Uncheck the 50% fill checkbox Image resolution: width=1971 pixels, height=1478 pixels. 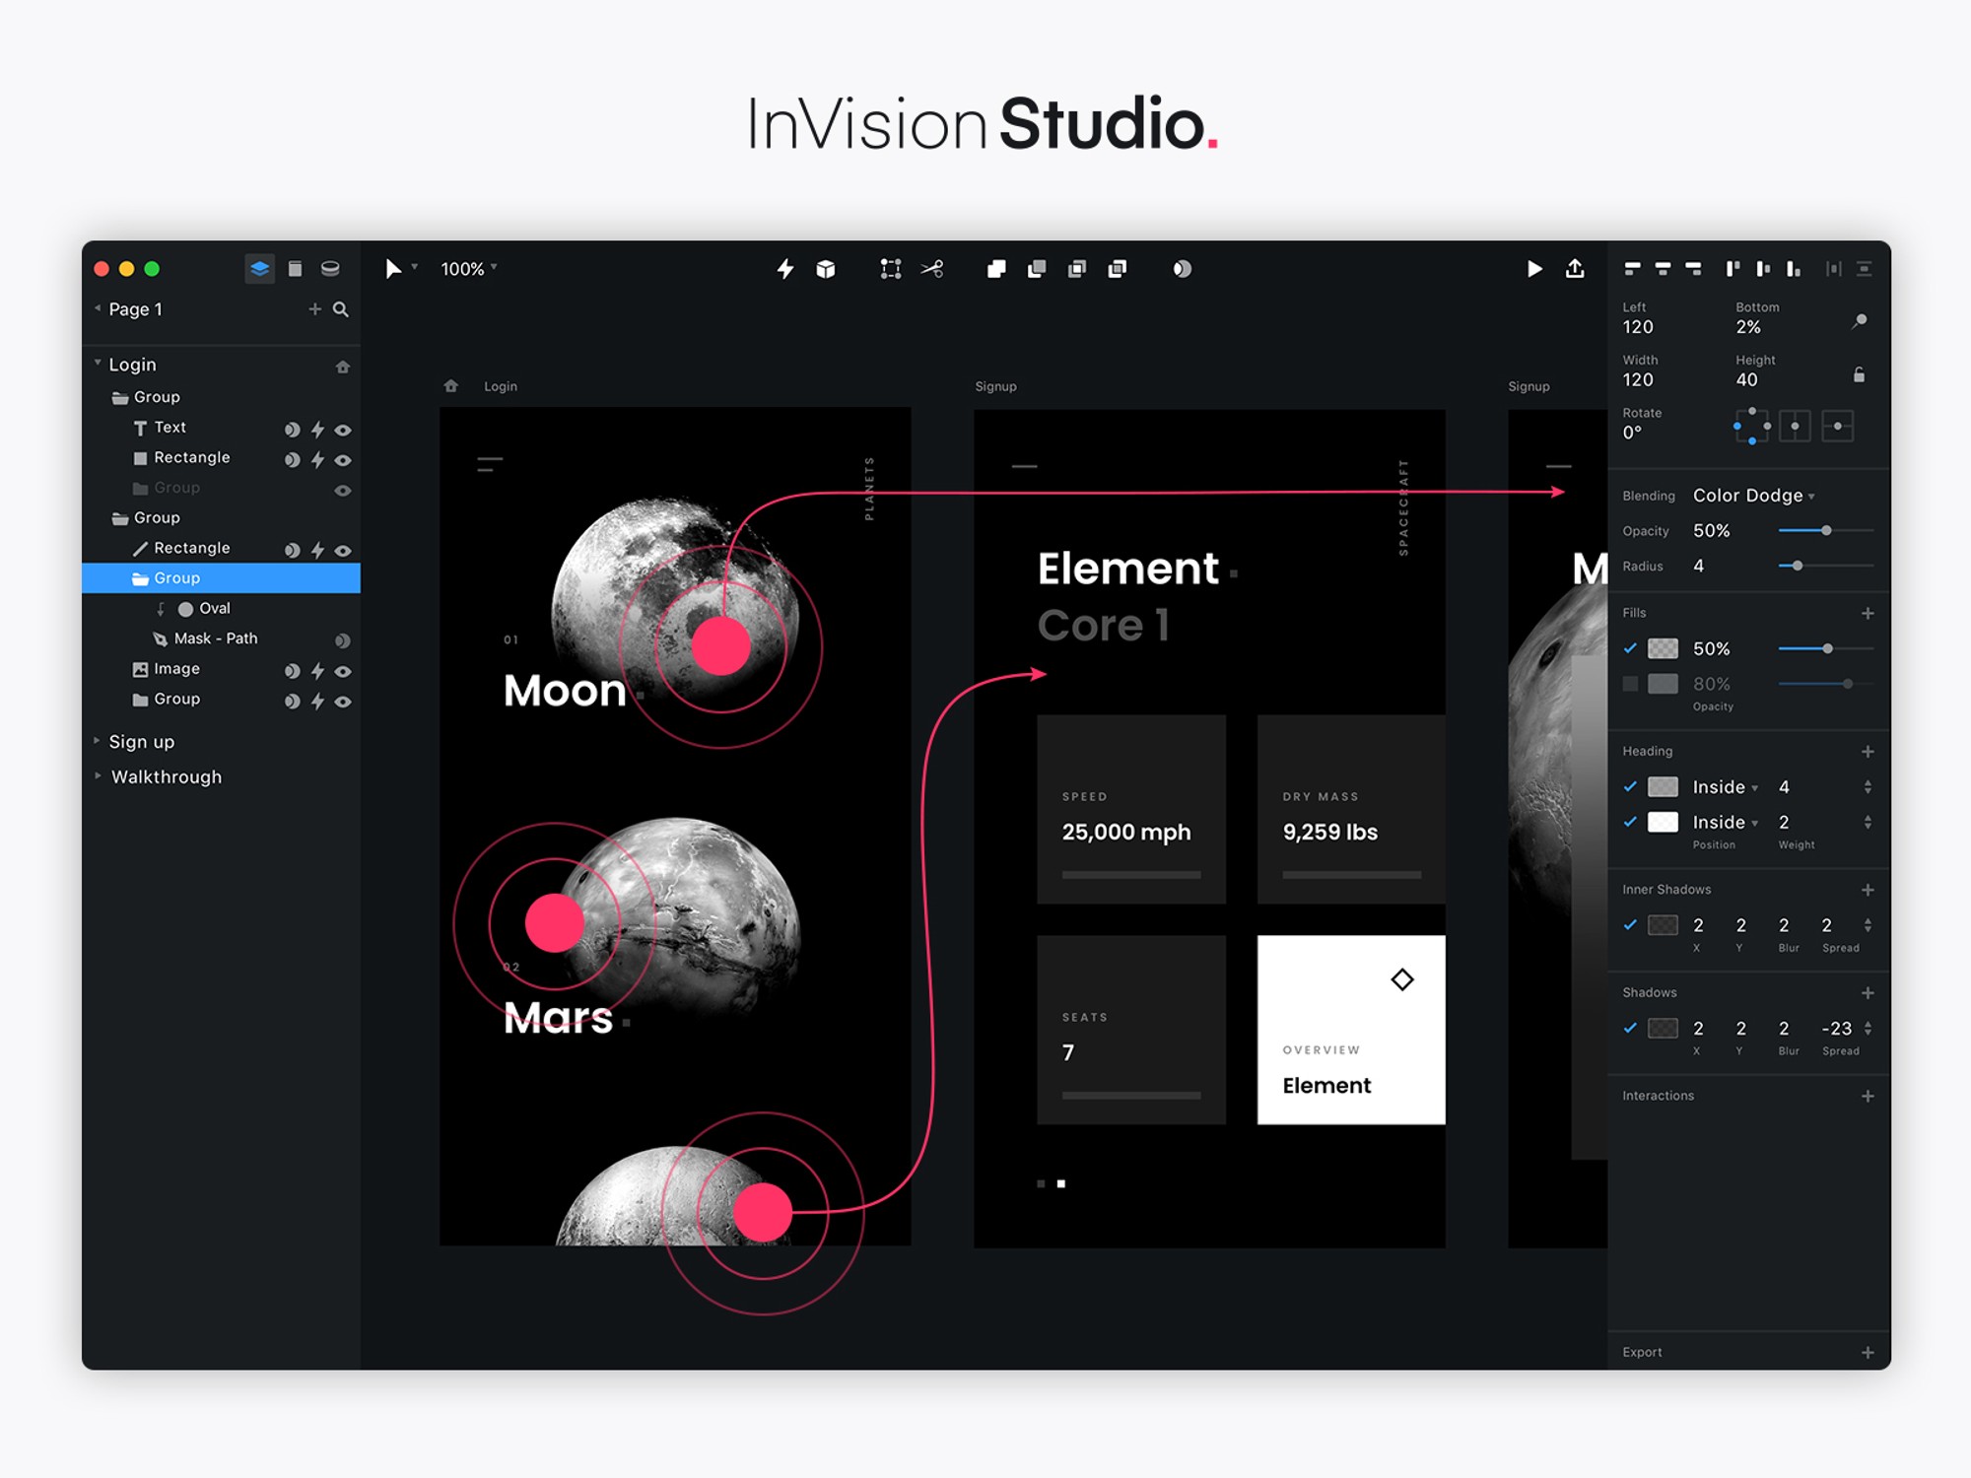pyautogui.click(x=1630, y=648)
